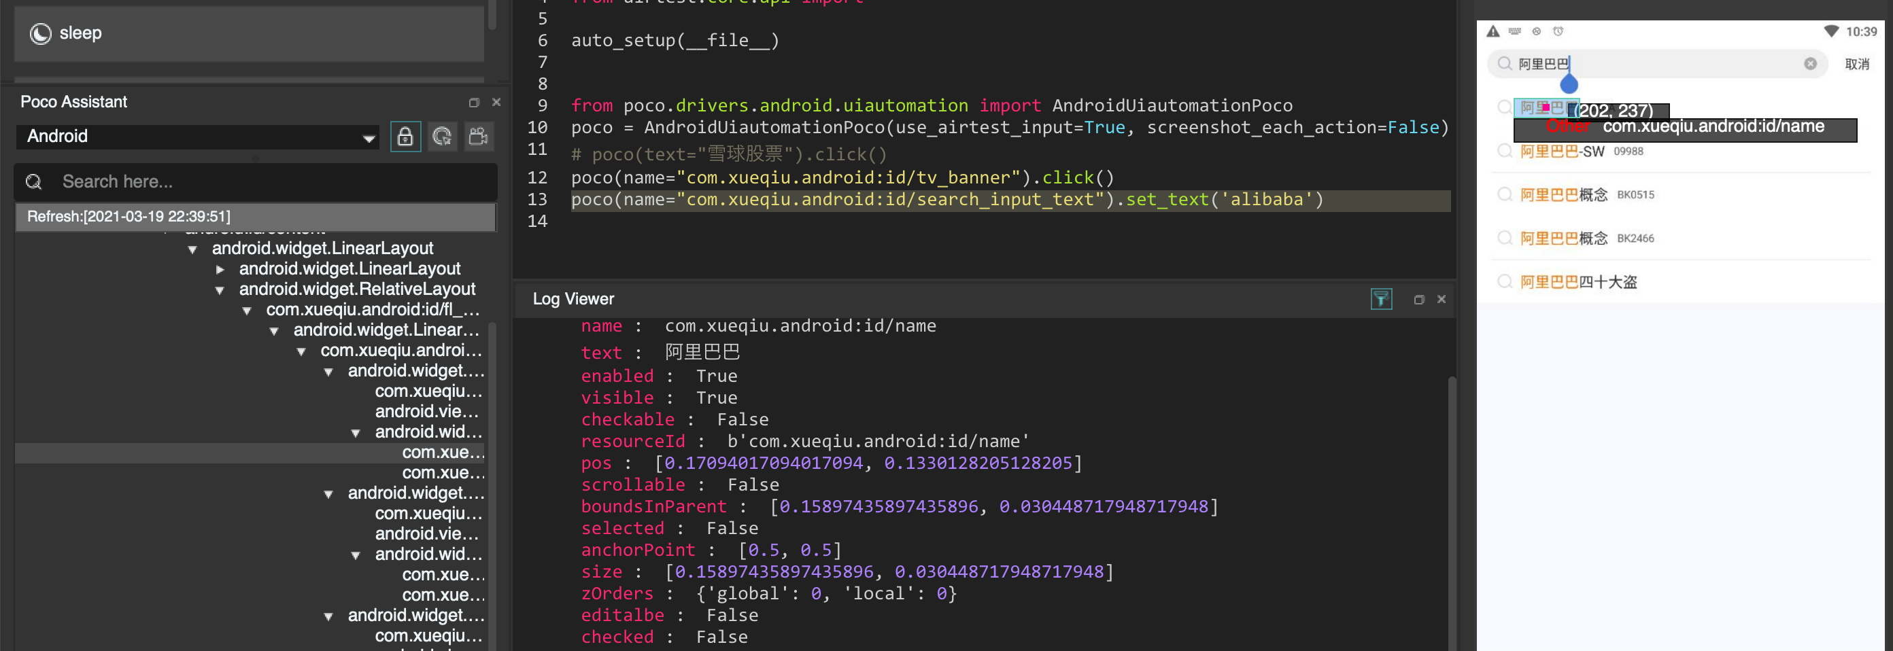Tap the device search field with 阿里巴巴
Image resolution: width=1893 pixels, height=651 pixels.
(x=1656, y=64)
